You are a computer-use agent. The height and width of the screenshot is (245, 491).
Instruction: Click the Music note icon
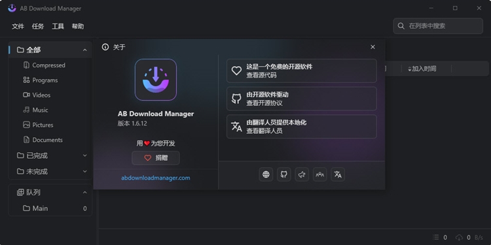(x=26, y=110)
